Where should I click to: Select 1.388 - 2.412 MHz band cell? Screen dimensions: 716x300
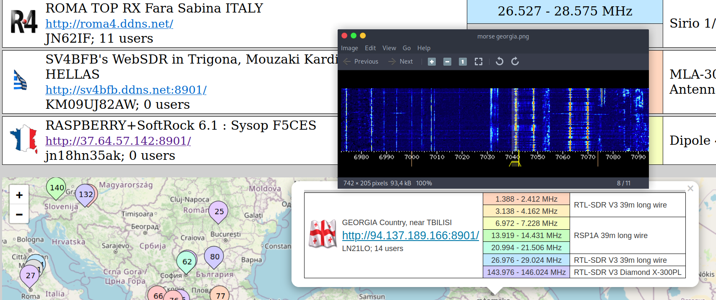click(x=526, y=199)
